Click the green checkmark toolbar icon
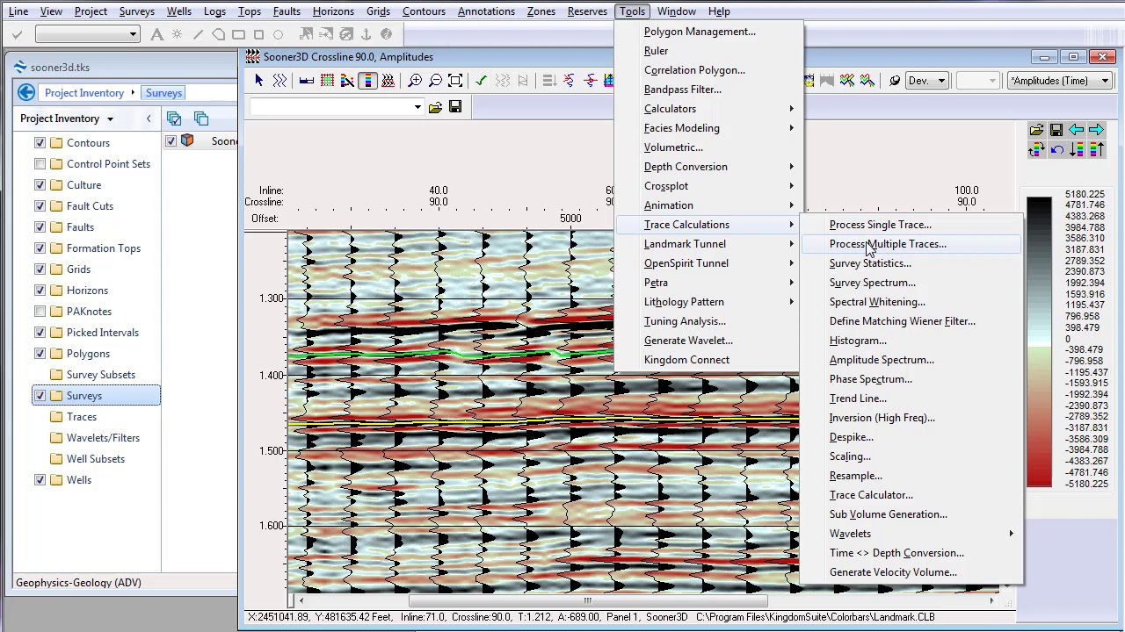Screen dimensions: 1125x632 pos(481,81)
